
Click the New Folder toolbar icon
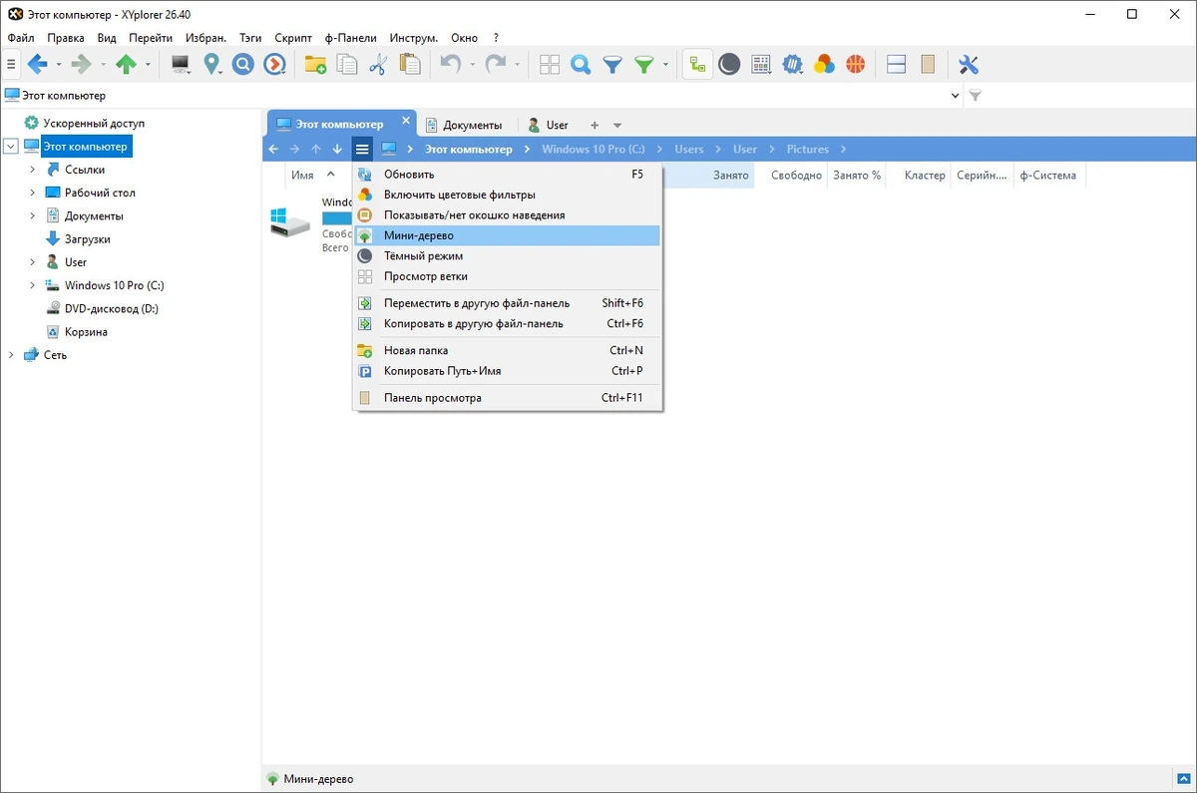[315, 65]
